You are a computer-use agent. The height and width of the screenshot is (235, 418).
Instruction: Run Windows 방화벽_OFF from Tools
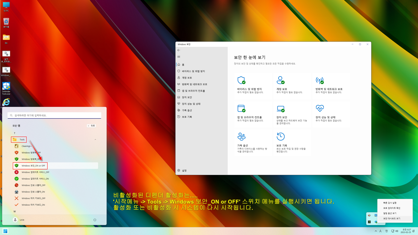point(55,153)
